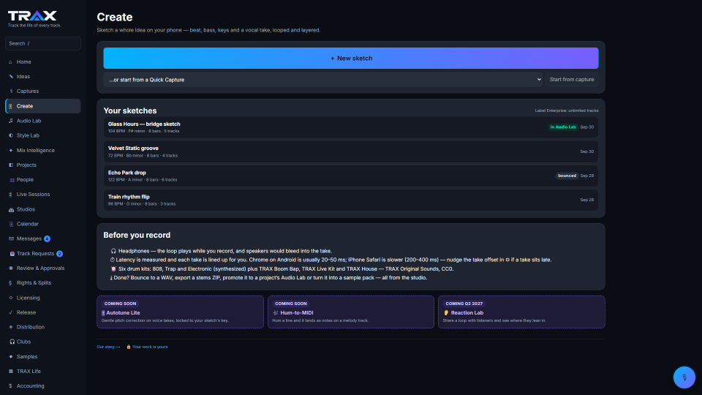
Task: Select the Create menu entry
Action: point(43,106)
